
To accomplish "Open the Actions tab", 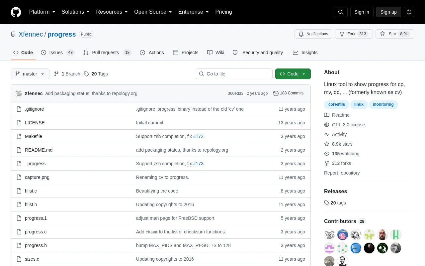I will [152, 53].
